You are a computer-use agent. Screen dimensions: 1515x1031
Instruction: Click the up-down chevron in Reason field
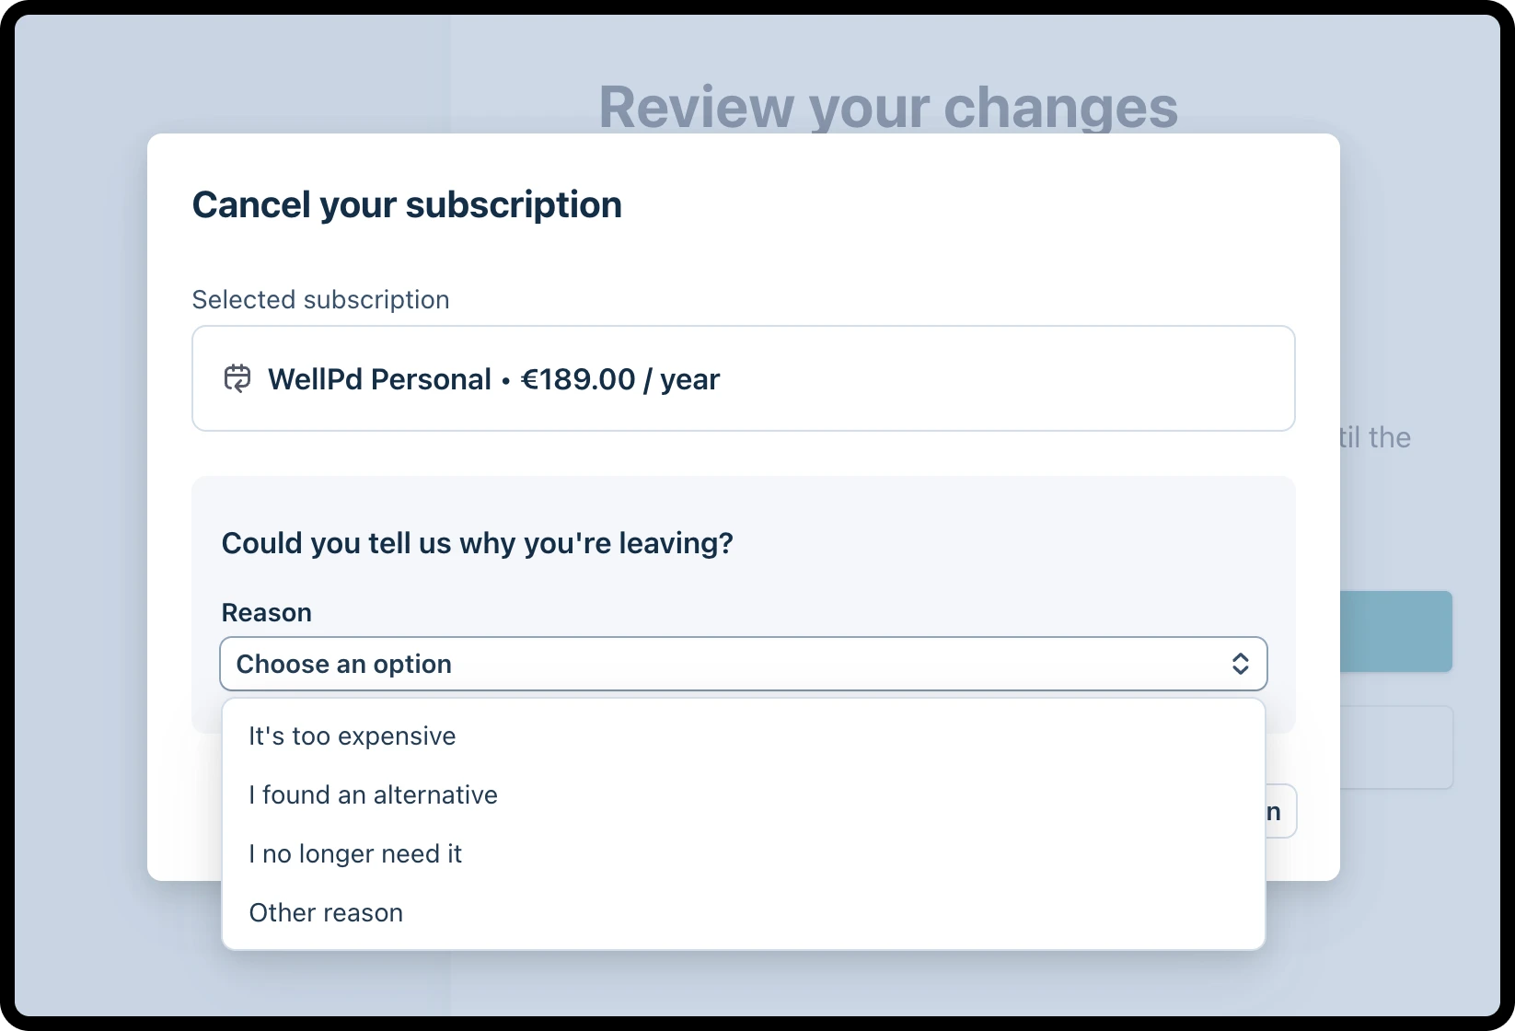coord(1240,664)
